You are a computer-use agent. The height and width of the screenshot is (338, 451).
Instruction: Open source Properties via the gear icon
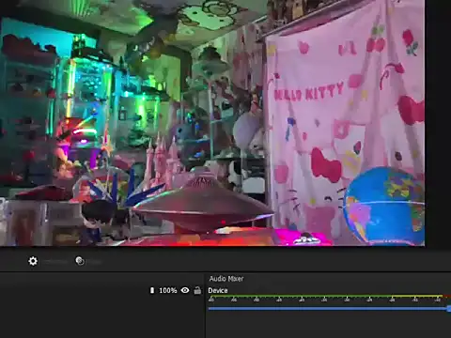[x=33, y=261]
